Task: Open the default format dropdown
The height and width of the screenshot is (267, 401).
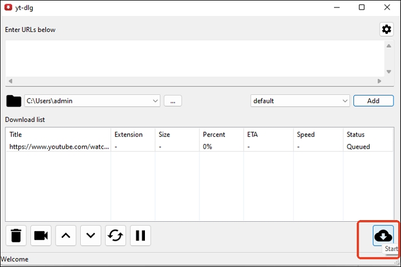Action: pyautogui.click(x=300, y=101)
